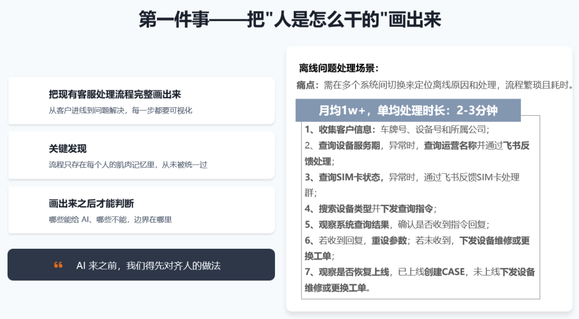Select the heading 画出来之后才能判断
This screenshot has height=319, width=579.
coord(91,204)
